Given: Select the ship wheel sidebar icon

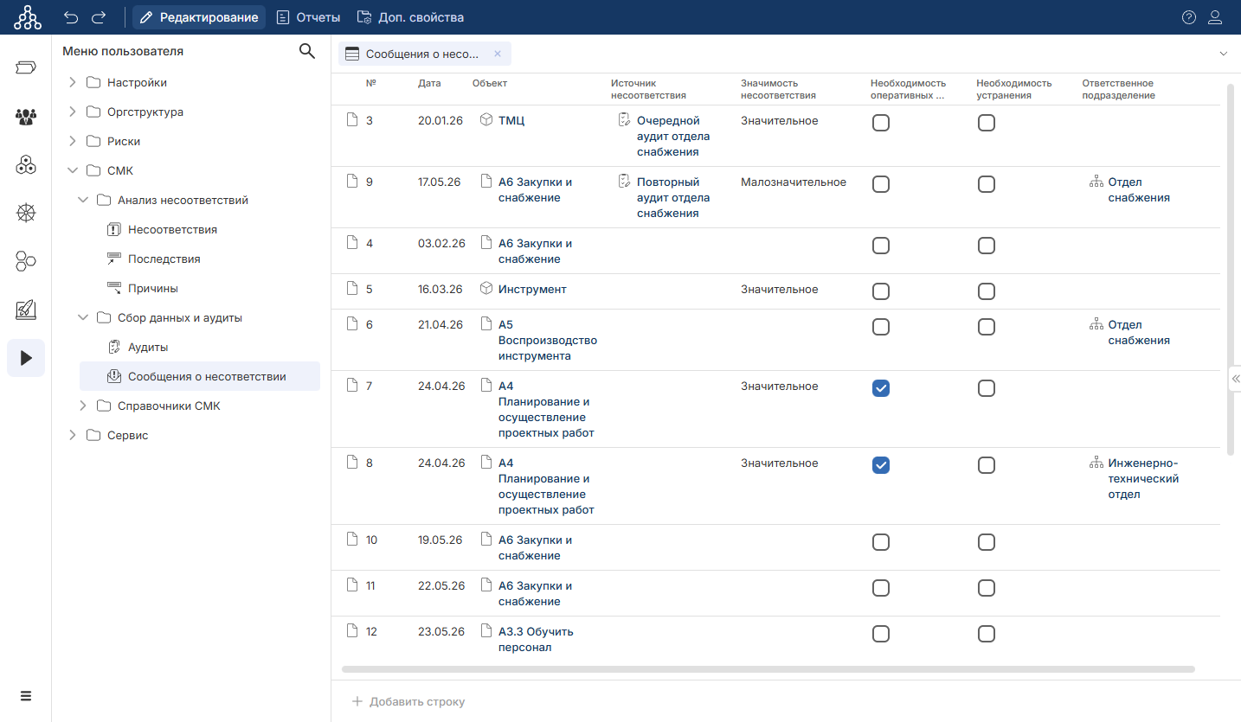Looking at the screenshot, I should point(26,213).
